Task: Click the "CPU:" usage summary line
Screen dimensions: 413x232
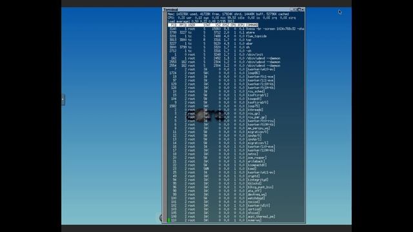Action: click(x=232, y=17)
